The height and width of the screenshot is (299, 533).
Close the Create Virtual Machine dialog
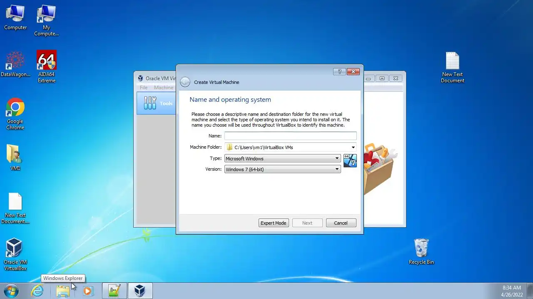[x=353, y=72]
